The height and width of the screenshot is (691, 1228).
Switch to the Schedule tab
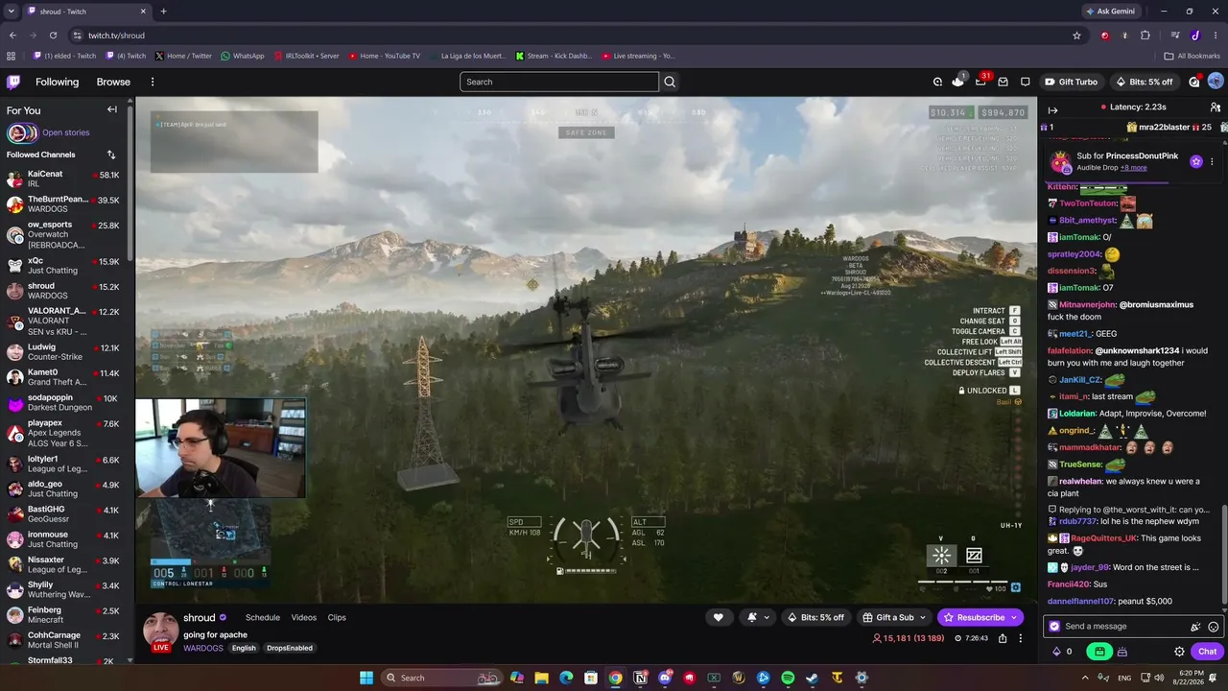tap(263, 617)
